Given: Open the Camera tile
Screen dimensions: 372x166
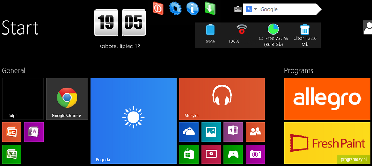Looking at the screenshot, I should (255, 154).
